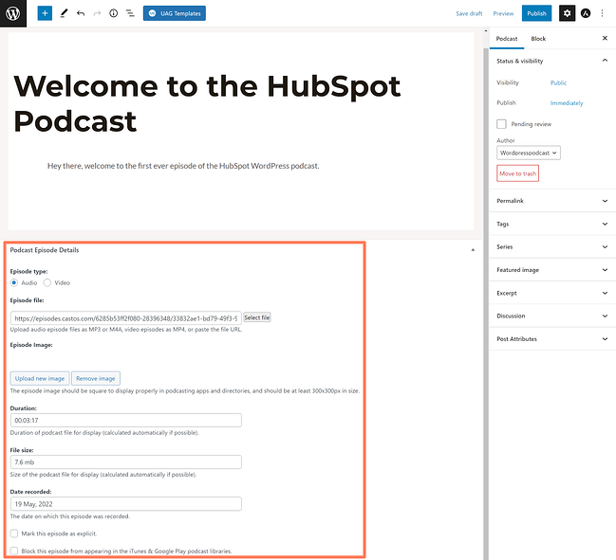Undo the last change
This screenshot has width=616, height=560.
(81, 13)
